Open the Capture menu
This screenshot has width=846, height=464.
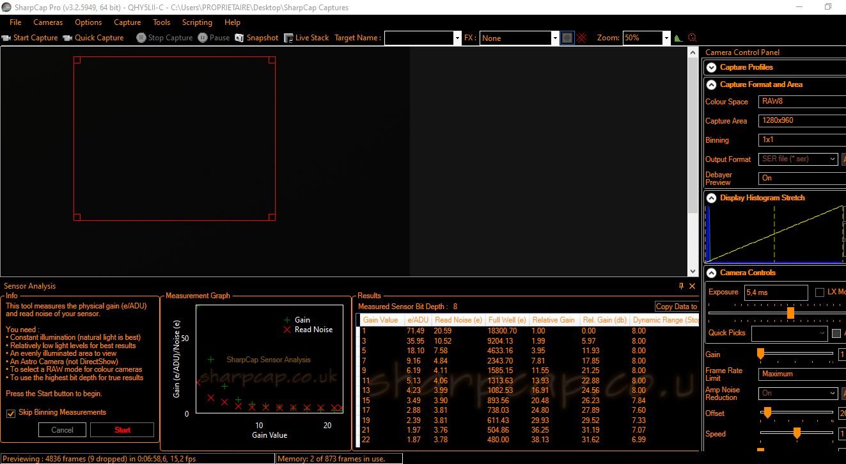(x=127, y=22)
